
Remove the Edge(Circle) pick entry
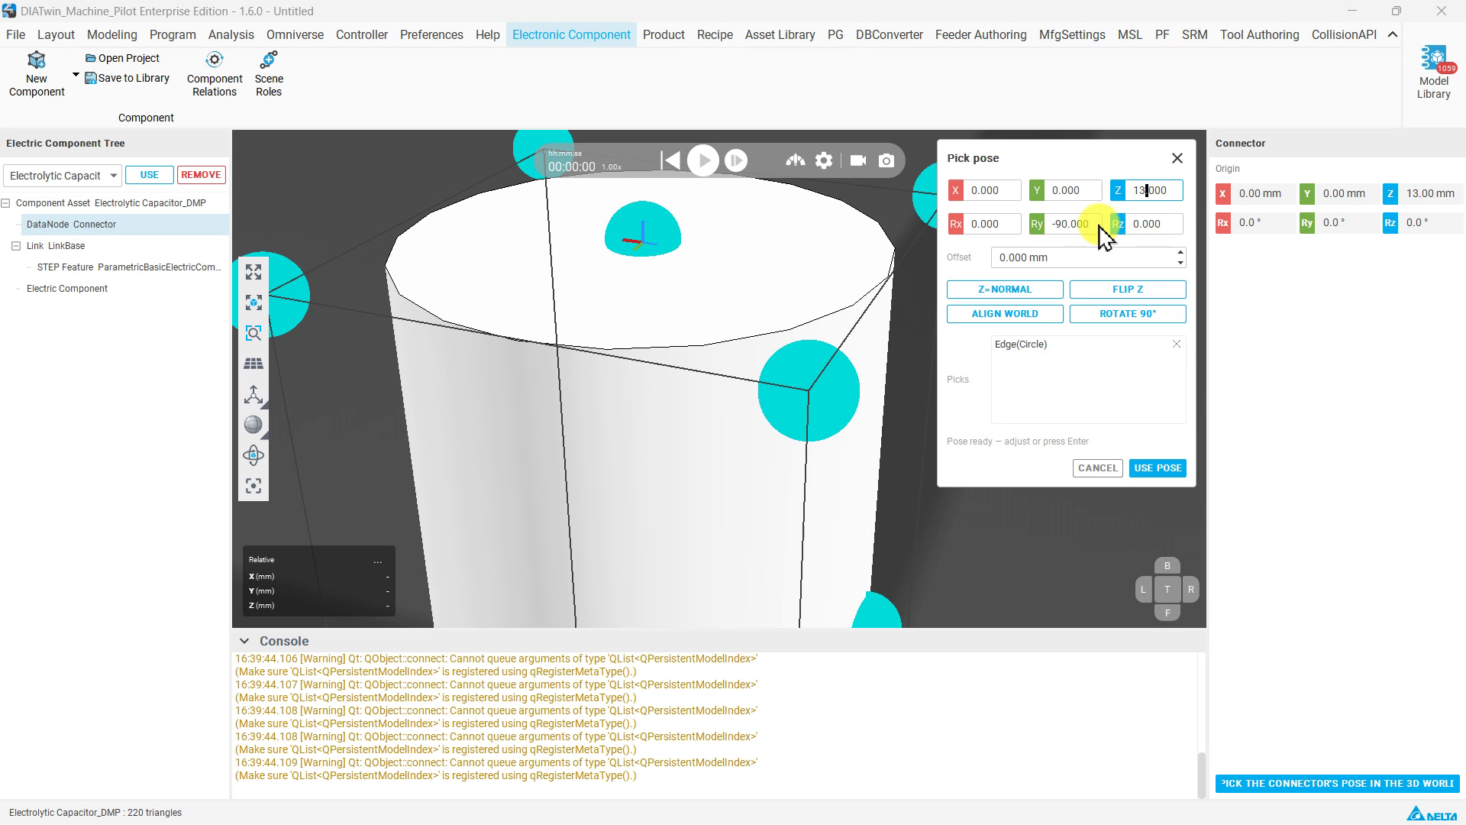(1177, 345)
